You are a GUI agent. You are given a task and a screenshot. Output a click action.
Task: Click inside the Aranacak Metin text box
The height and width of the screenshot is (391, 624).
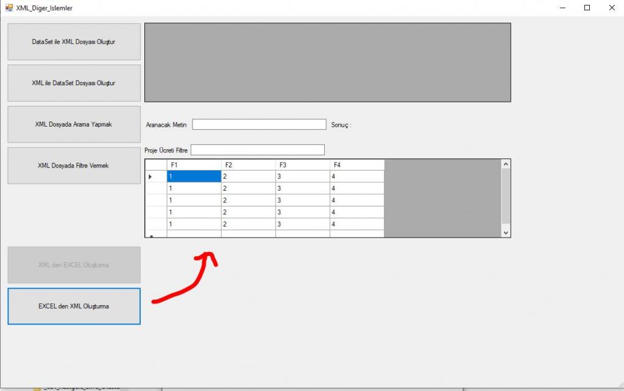click(x=259, y=124)
